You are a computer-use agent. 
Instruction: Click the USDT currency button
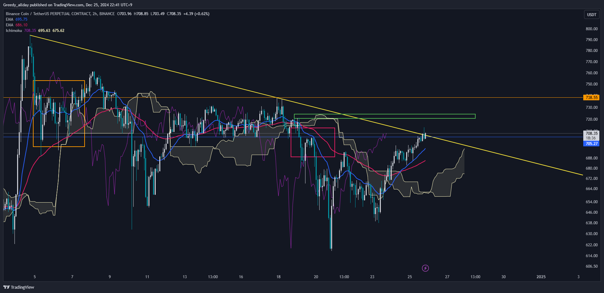591,14
